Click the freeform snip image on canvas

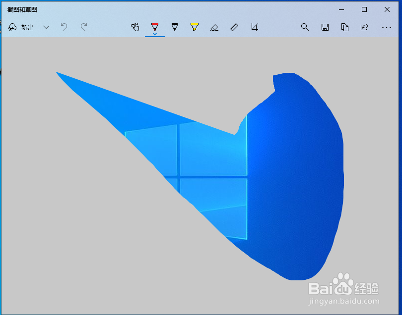[x=200, y=176]
